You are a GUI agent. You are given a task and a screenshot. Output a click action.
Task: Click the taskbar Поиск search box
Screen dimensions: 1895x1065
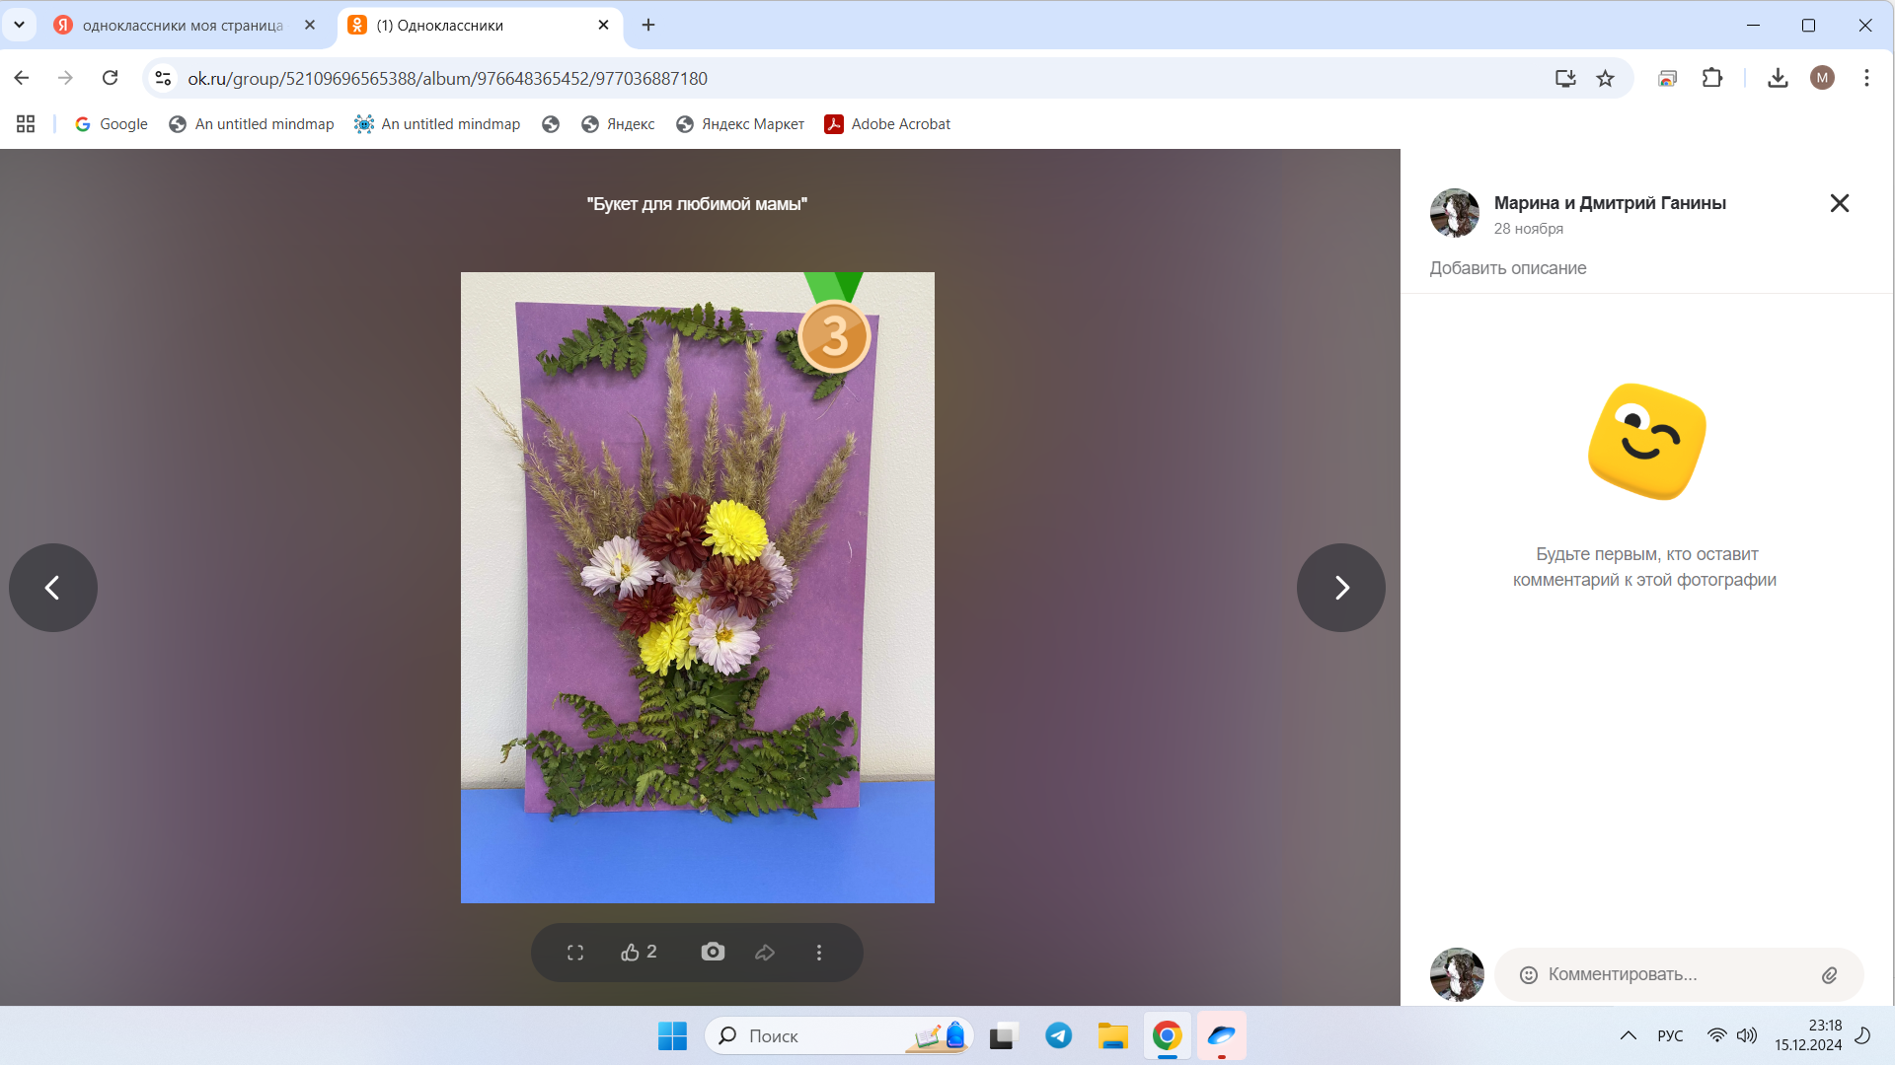click(839, 1036)
